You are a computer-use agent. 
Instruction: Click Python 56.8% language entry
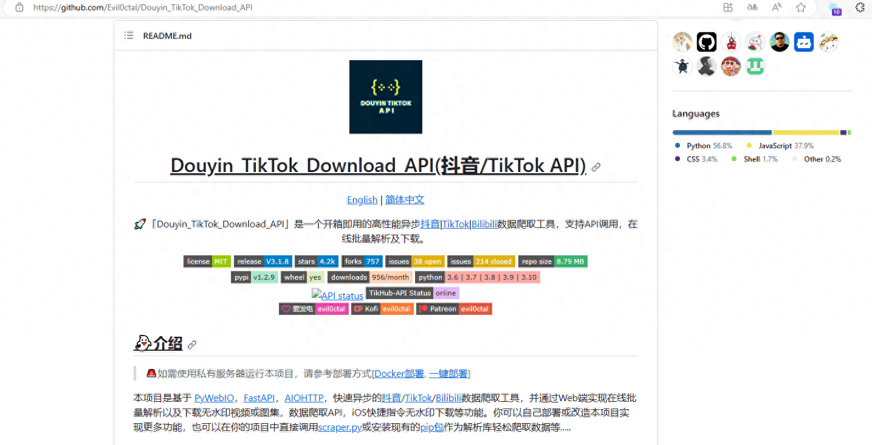pos(704,146)
